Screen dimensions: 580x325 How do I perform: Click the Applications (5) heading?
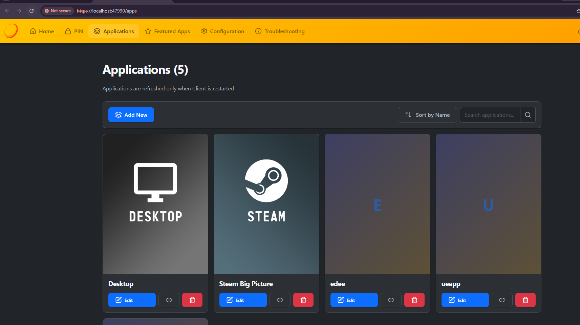[x=145, y=70]
